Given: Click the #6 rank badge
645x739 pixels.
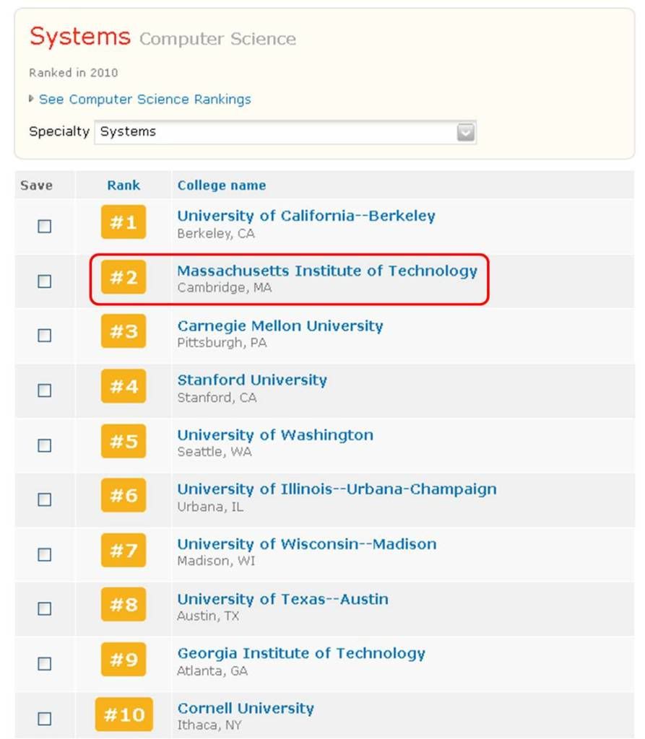Looking at the screenshot, I should 123,496.
